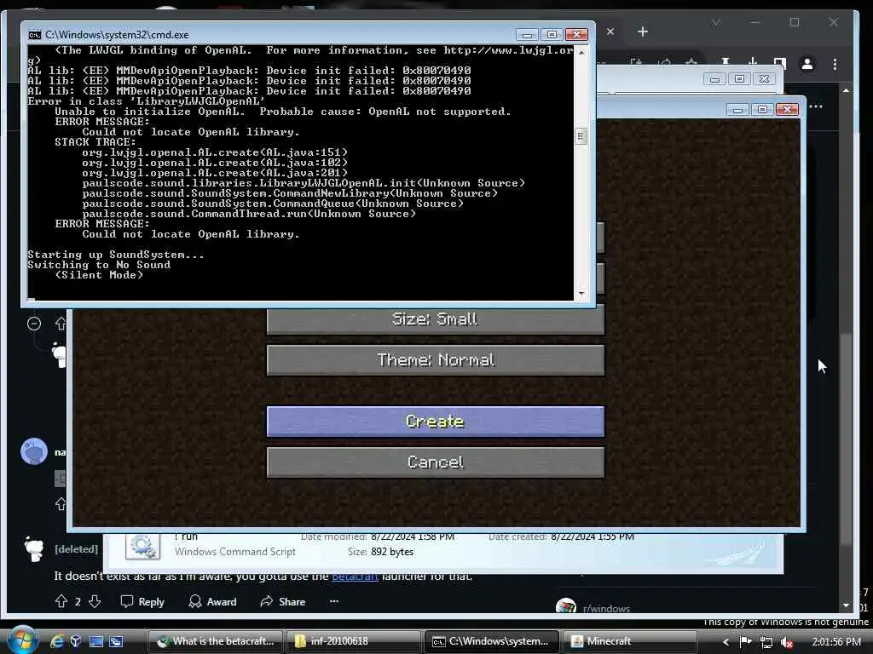Click the taskbar clock 2:01:56 PM
Image resolution: width=873 pixels, height=654 pixels.
836,642
